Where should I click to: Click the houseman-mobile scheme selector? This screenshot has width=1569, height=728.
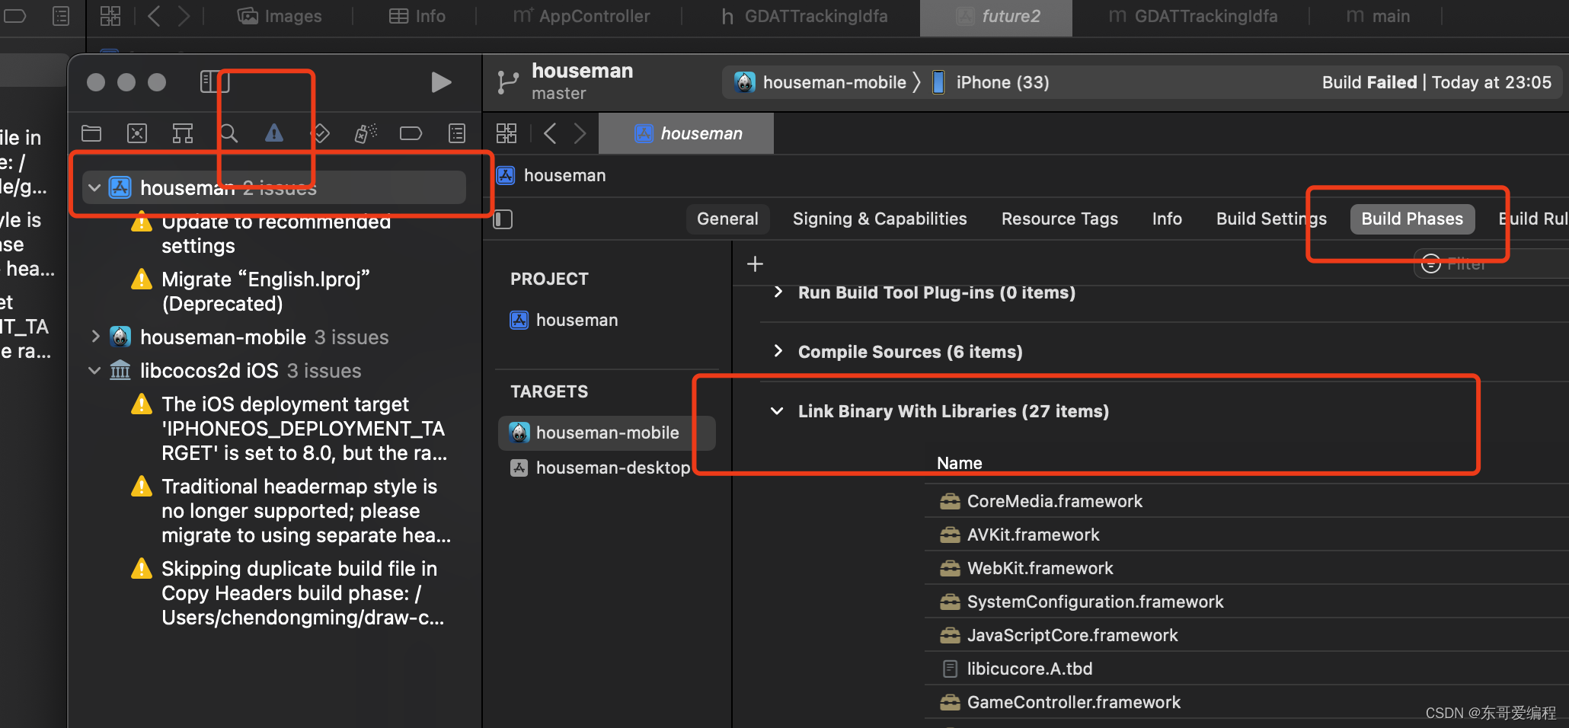821,82
